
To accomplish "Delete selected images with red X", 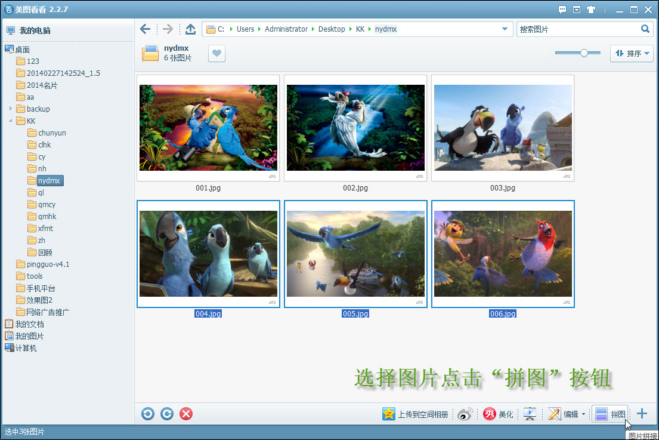I will pyautogui.click(x=186, y=414).
